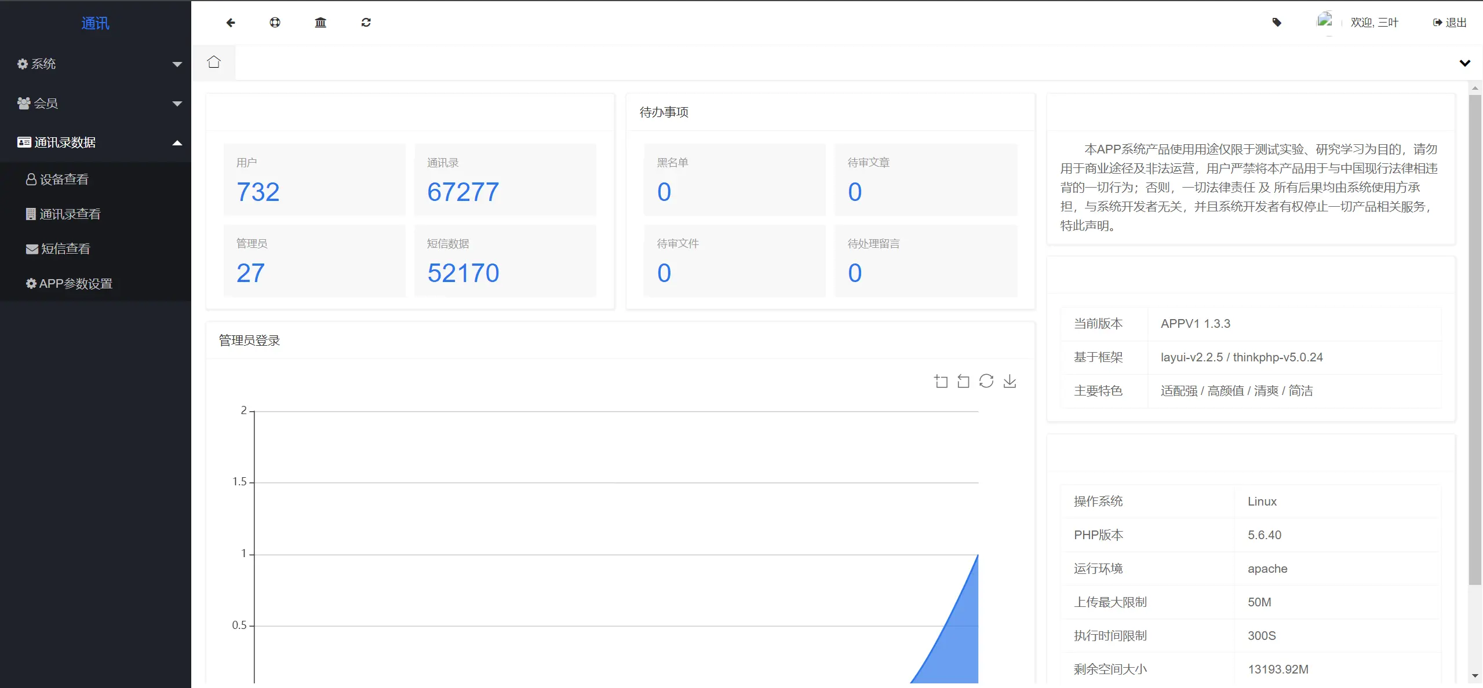Click the tag icon near user avatar

[x=1277, y=23]
